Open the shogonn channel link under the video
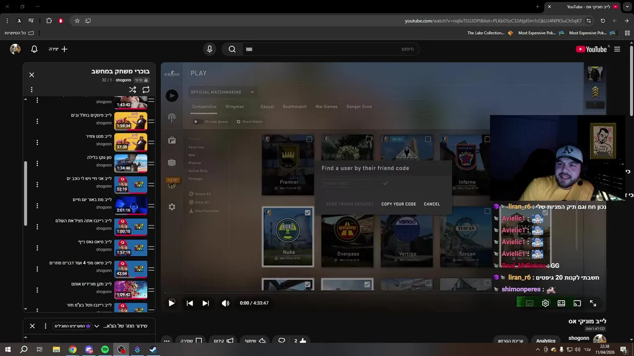The image size is (634, 356). click(579, 338)
